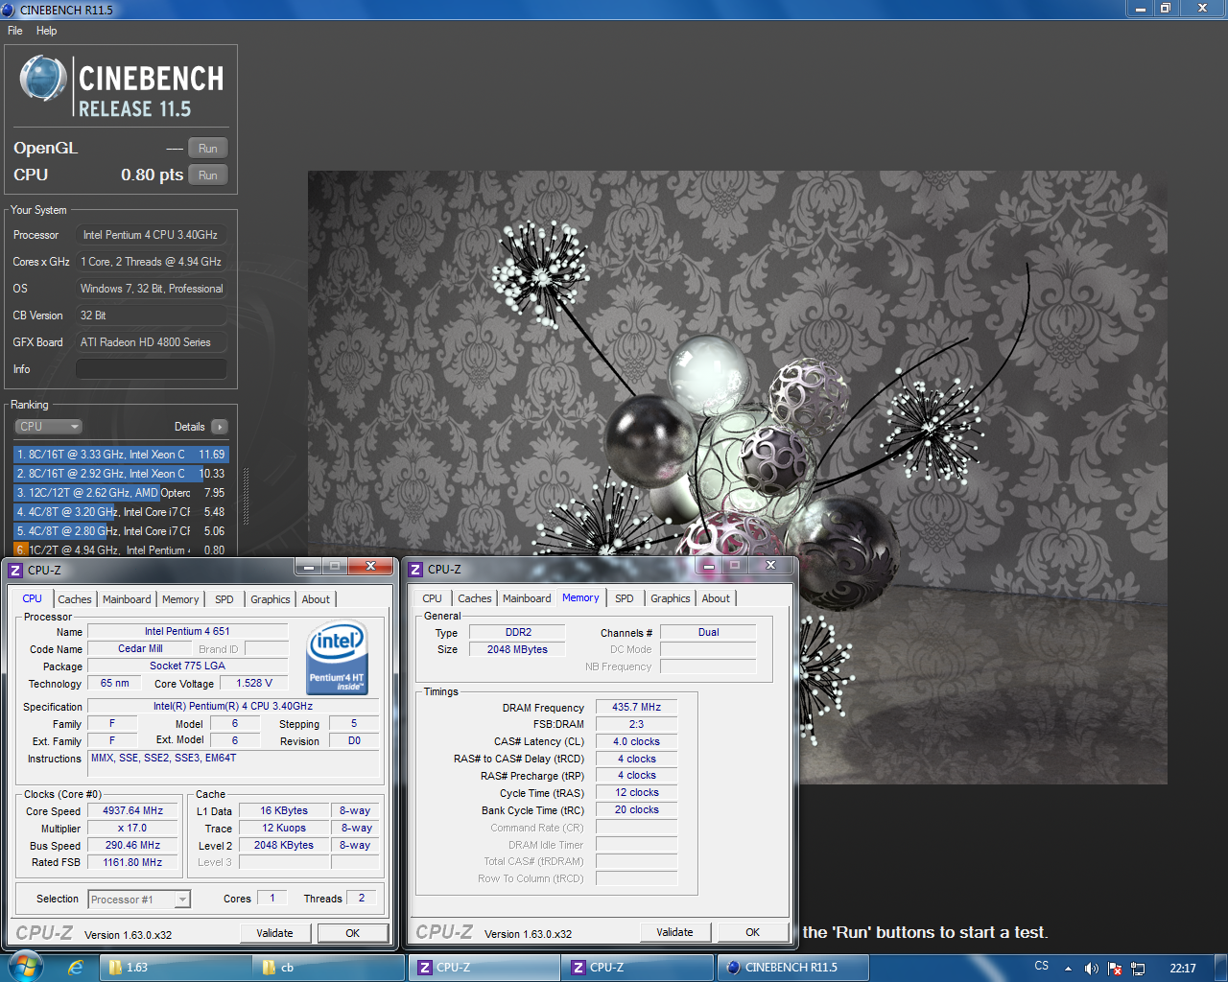This screenshot has height=982, width=1228.
Task: Switch to the 1.63 folder taskbar item
Action: click(176, 968)
